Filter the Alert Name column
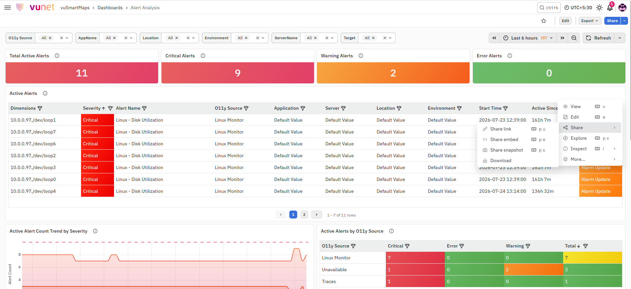Viewport: 631px width, 289px height. pos(144,108)
